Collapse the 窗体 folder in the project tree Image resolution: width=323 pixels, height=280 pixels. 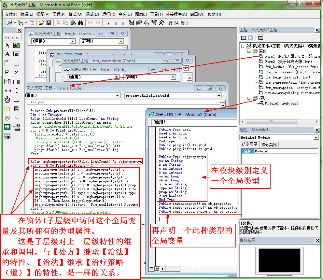(249, 51)
